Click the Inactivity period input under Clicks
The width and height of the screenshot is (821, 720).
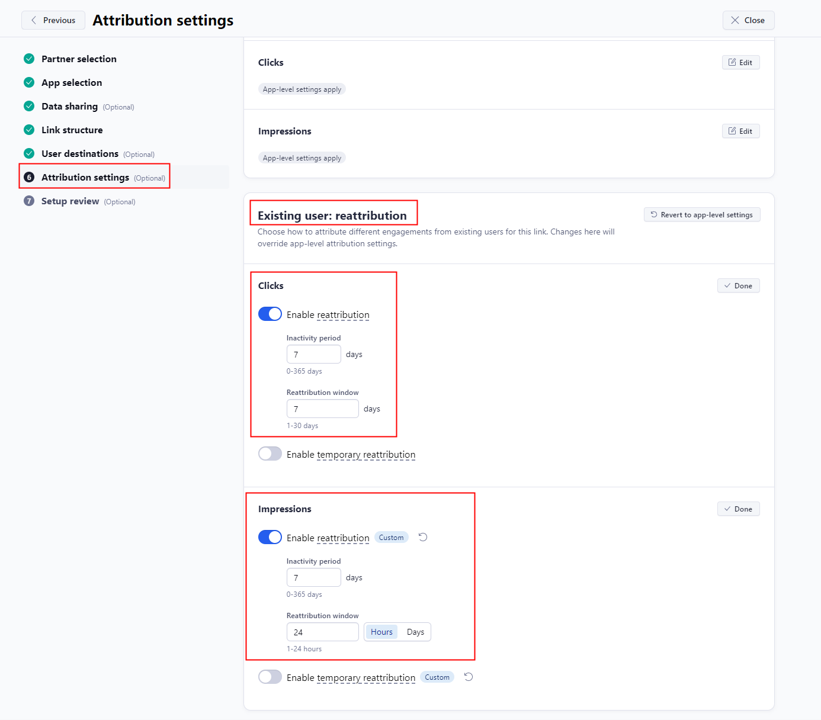[314, 354]
